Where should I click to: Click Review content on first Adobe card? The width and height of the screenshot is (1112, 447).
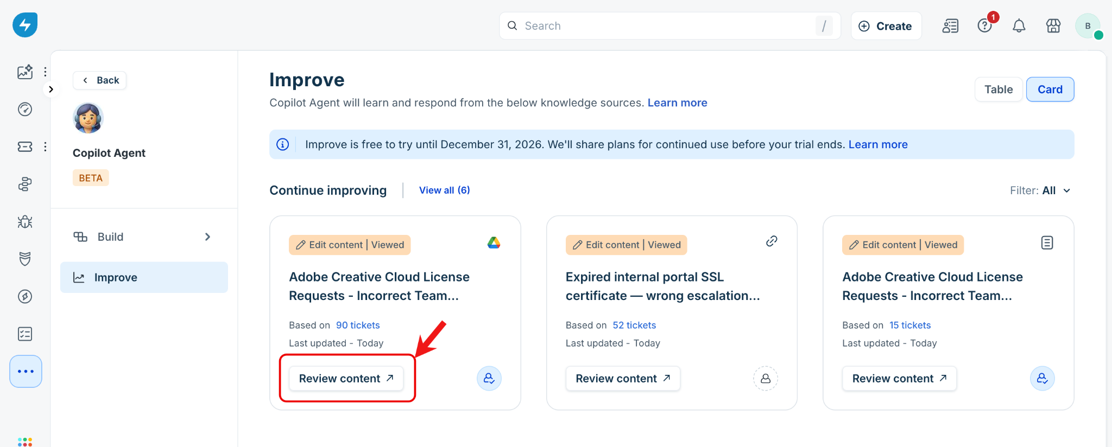[346, 378]
